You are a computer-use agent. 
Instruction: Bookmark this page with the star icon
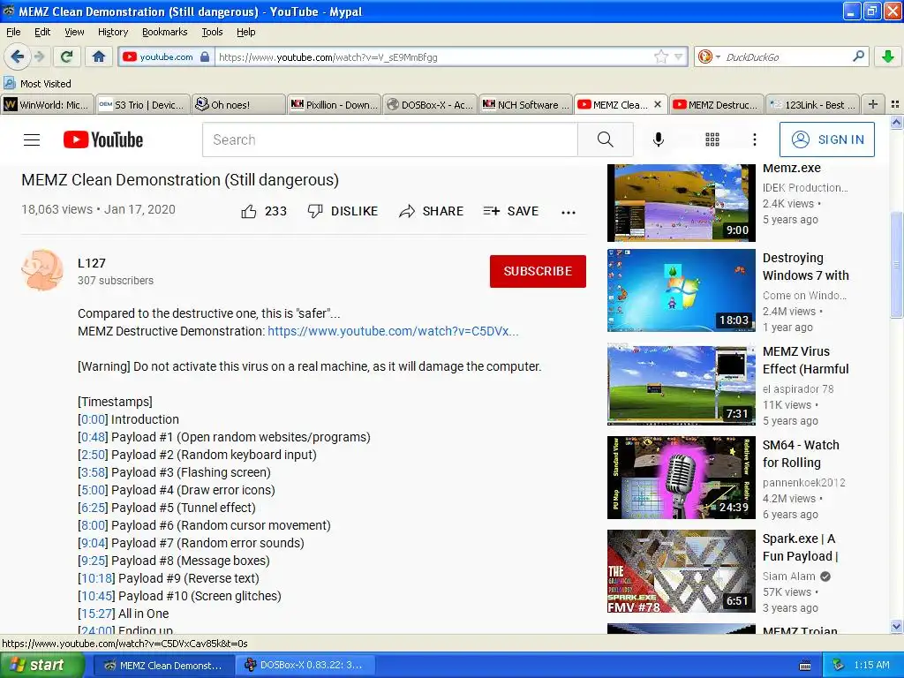660,56
